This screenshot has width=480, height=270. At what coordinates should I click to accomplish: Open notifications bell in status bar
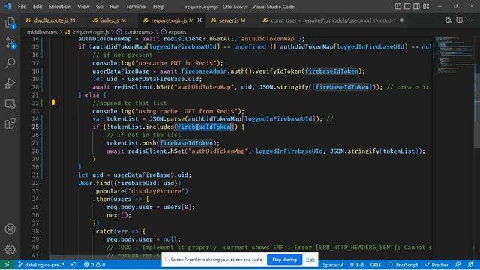[471, 264]
